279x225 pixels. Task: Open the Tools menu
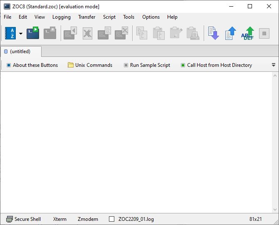(128, 17)
